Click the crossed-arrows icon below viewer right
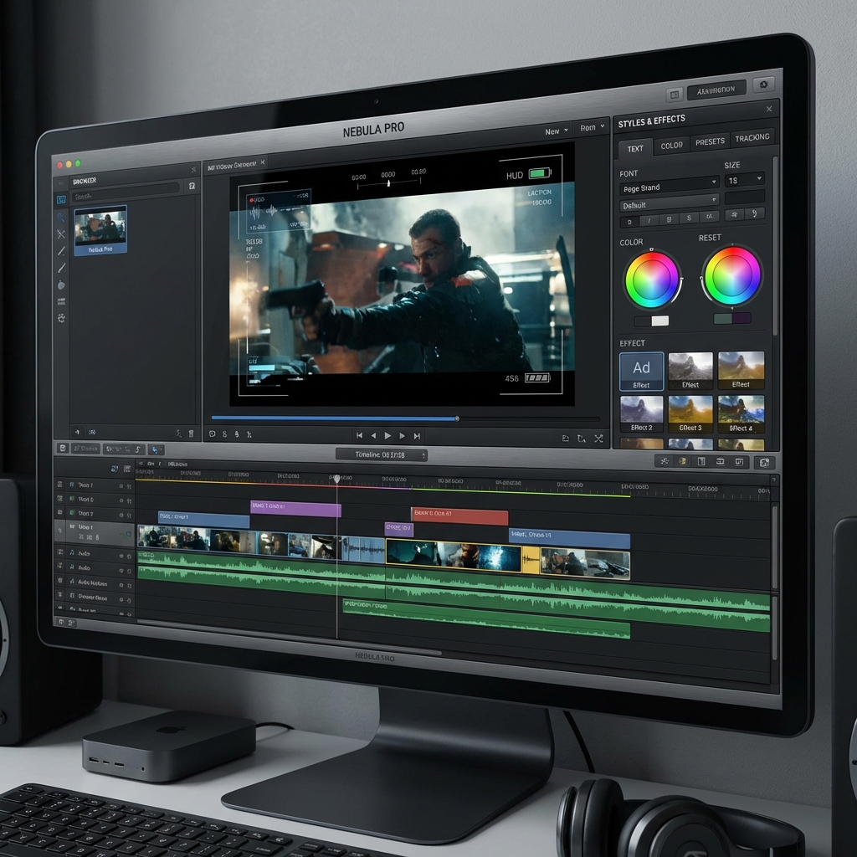 [598, 439]
